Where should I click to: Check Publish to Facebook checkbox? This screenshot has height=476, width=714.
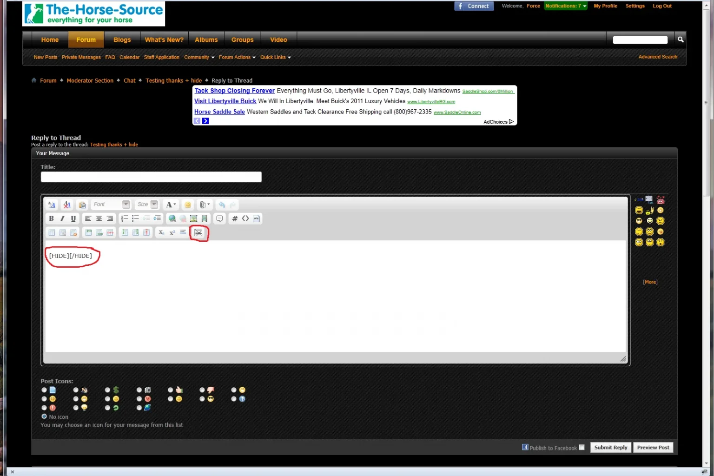582,447
